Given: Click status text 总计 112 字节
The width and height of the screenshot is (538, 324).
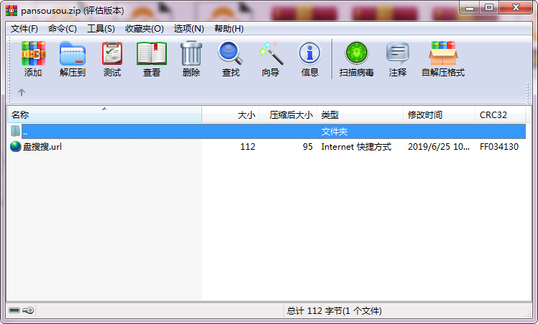Looking at the screenshot, I should (x=334, y=310).
